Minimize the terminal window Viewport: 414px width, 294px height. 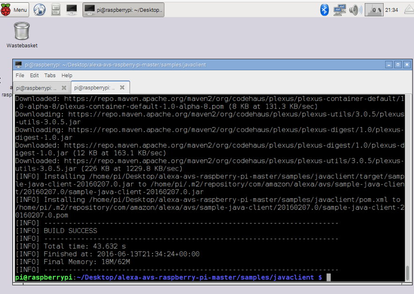389,65
